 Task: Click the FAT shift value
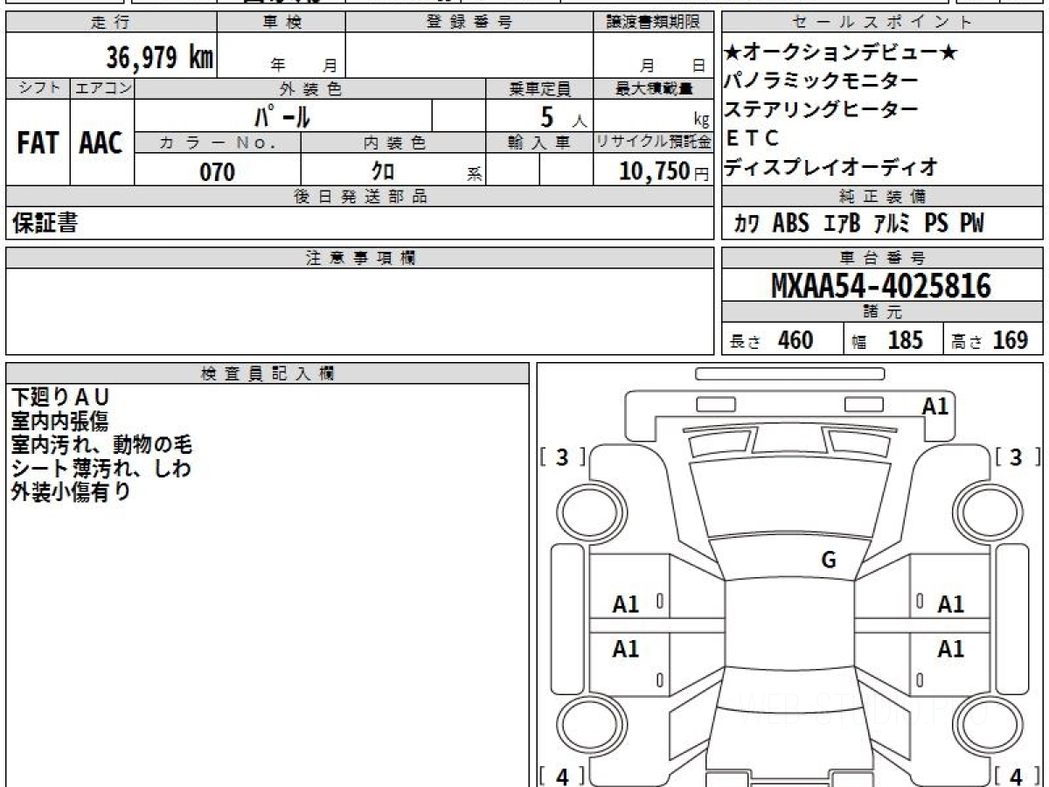(x=38, y=144)
